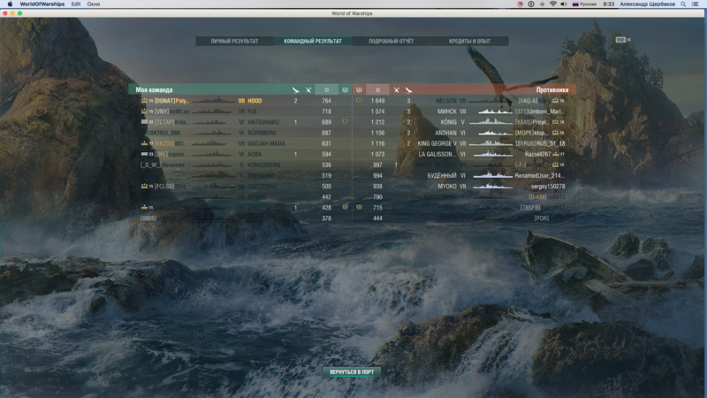Click the Будённый ship silhouette
Viewport: 707px width, 398px height.
pos(492,175)
